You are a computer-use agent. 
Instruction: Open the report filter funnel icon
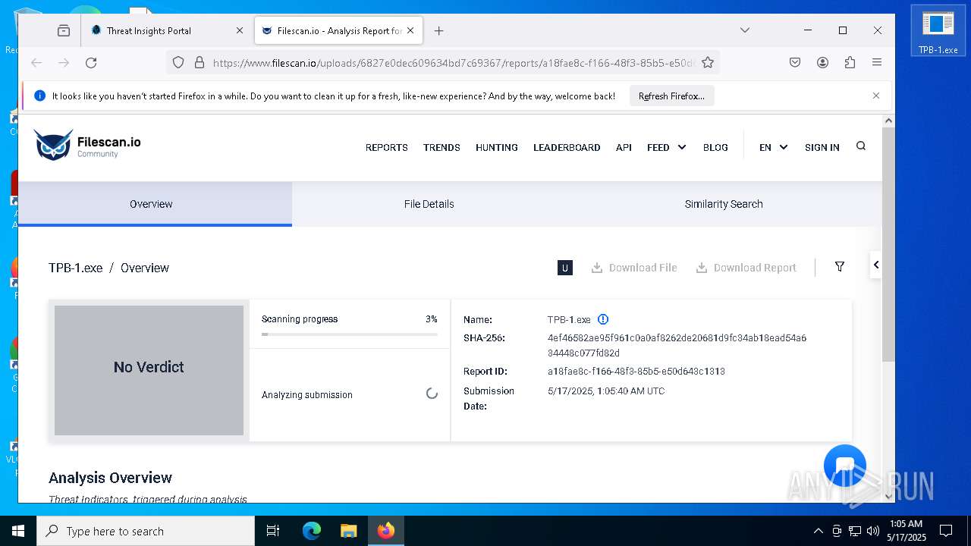(x=840, y=267)
